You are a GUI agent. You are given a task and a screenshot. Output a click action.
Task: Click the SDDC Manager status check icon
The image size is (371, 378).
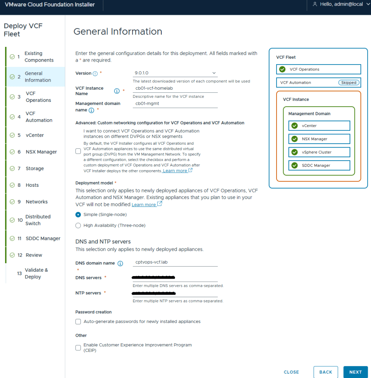point(295,165)
